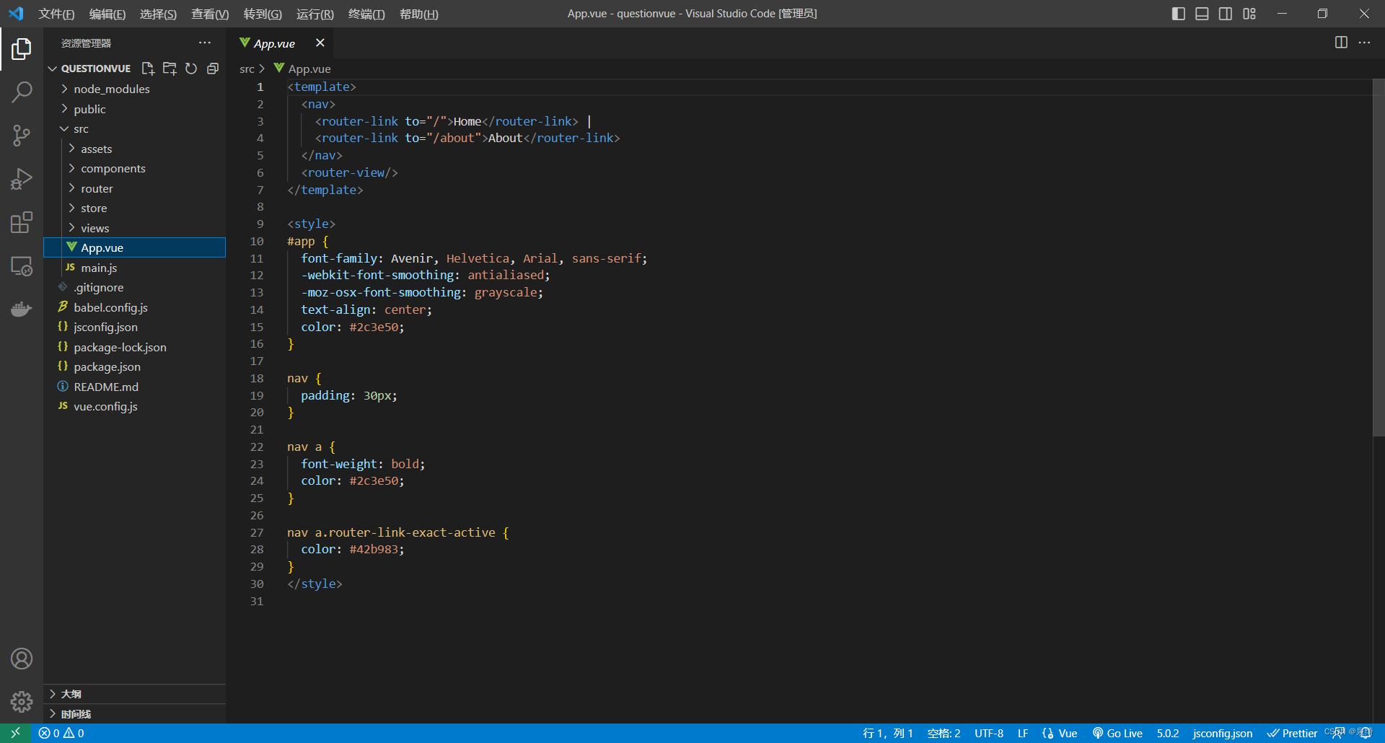Open the Remote Explorer view

pyautogui.click(x=22, y=265)
